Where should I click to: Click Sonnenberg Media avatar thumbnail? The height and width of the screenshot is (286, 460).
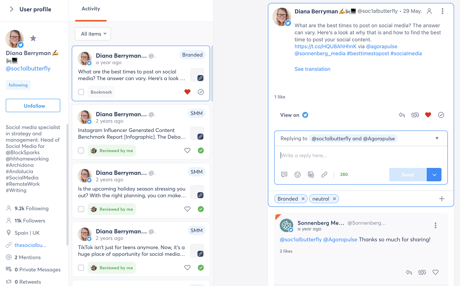286,225
